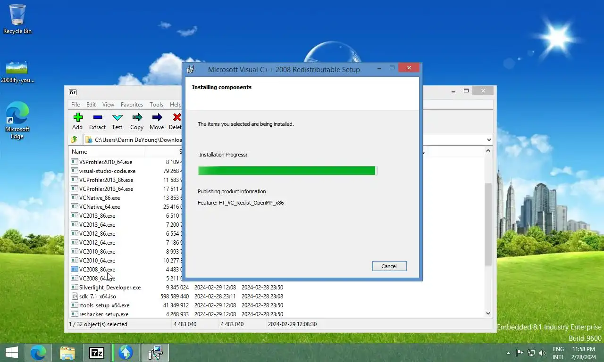Viewport: 604px width, 362px height.
Task: Click the Extract toolbar icon in 7-Zip
Action: coord(98,117)
